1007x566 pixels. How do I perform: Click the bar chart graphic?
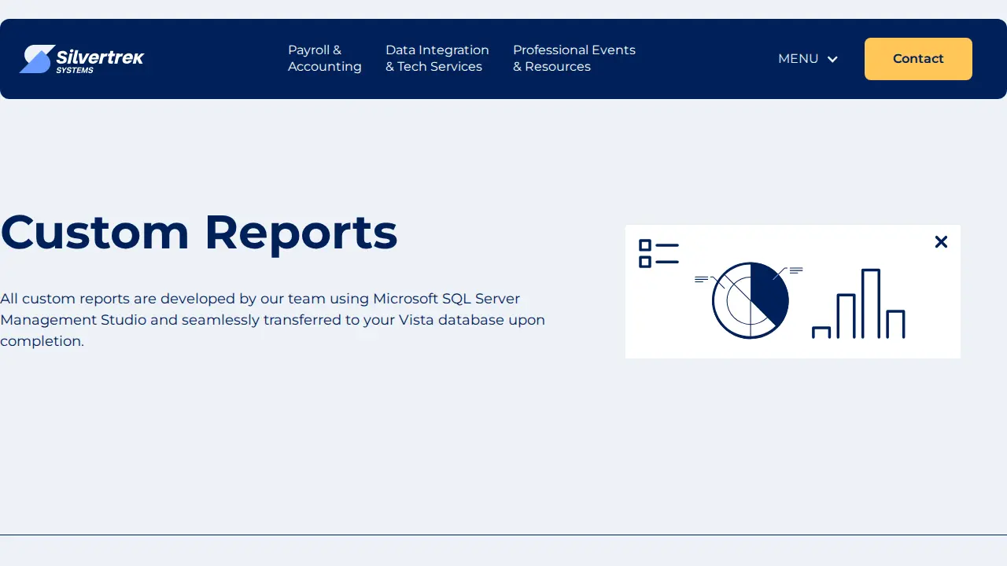click(858, 303)
